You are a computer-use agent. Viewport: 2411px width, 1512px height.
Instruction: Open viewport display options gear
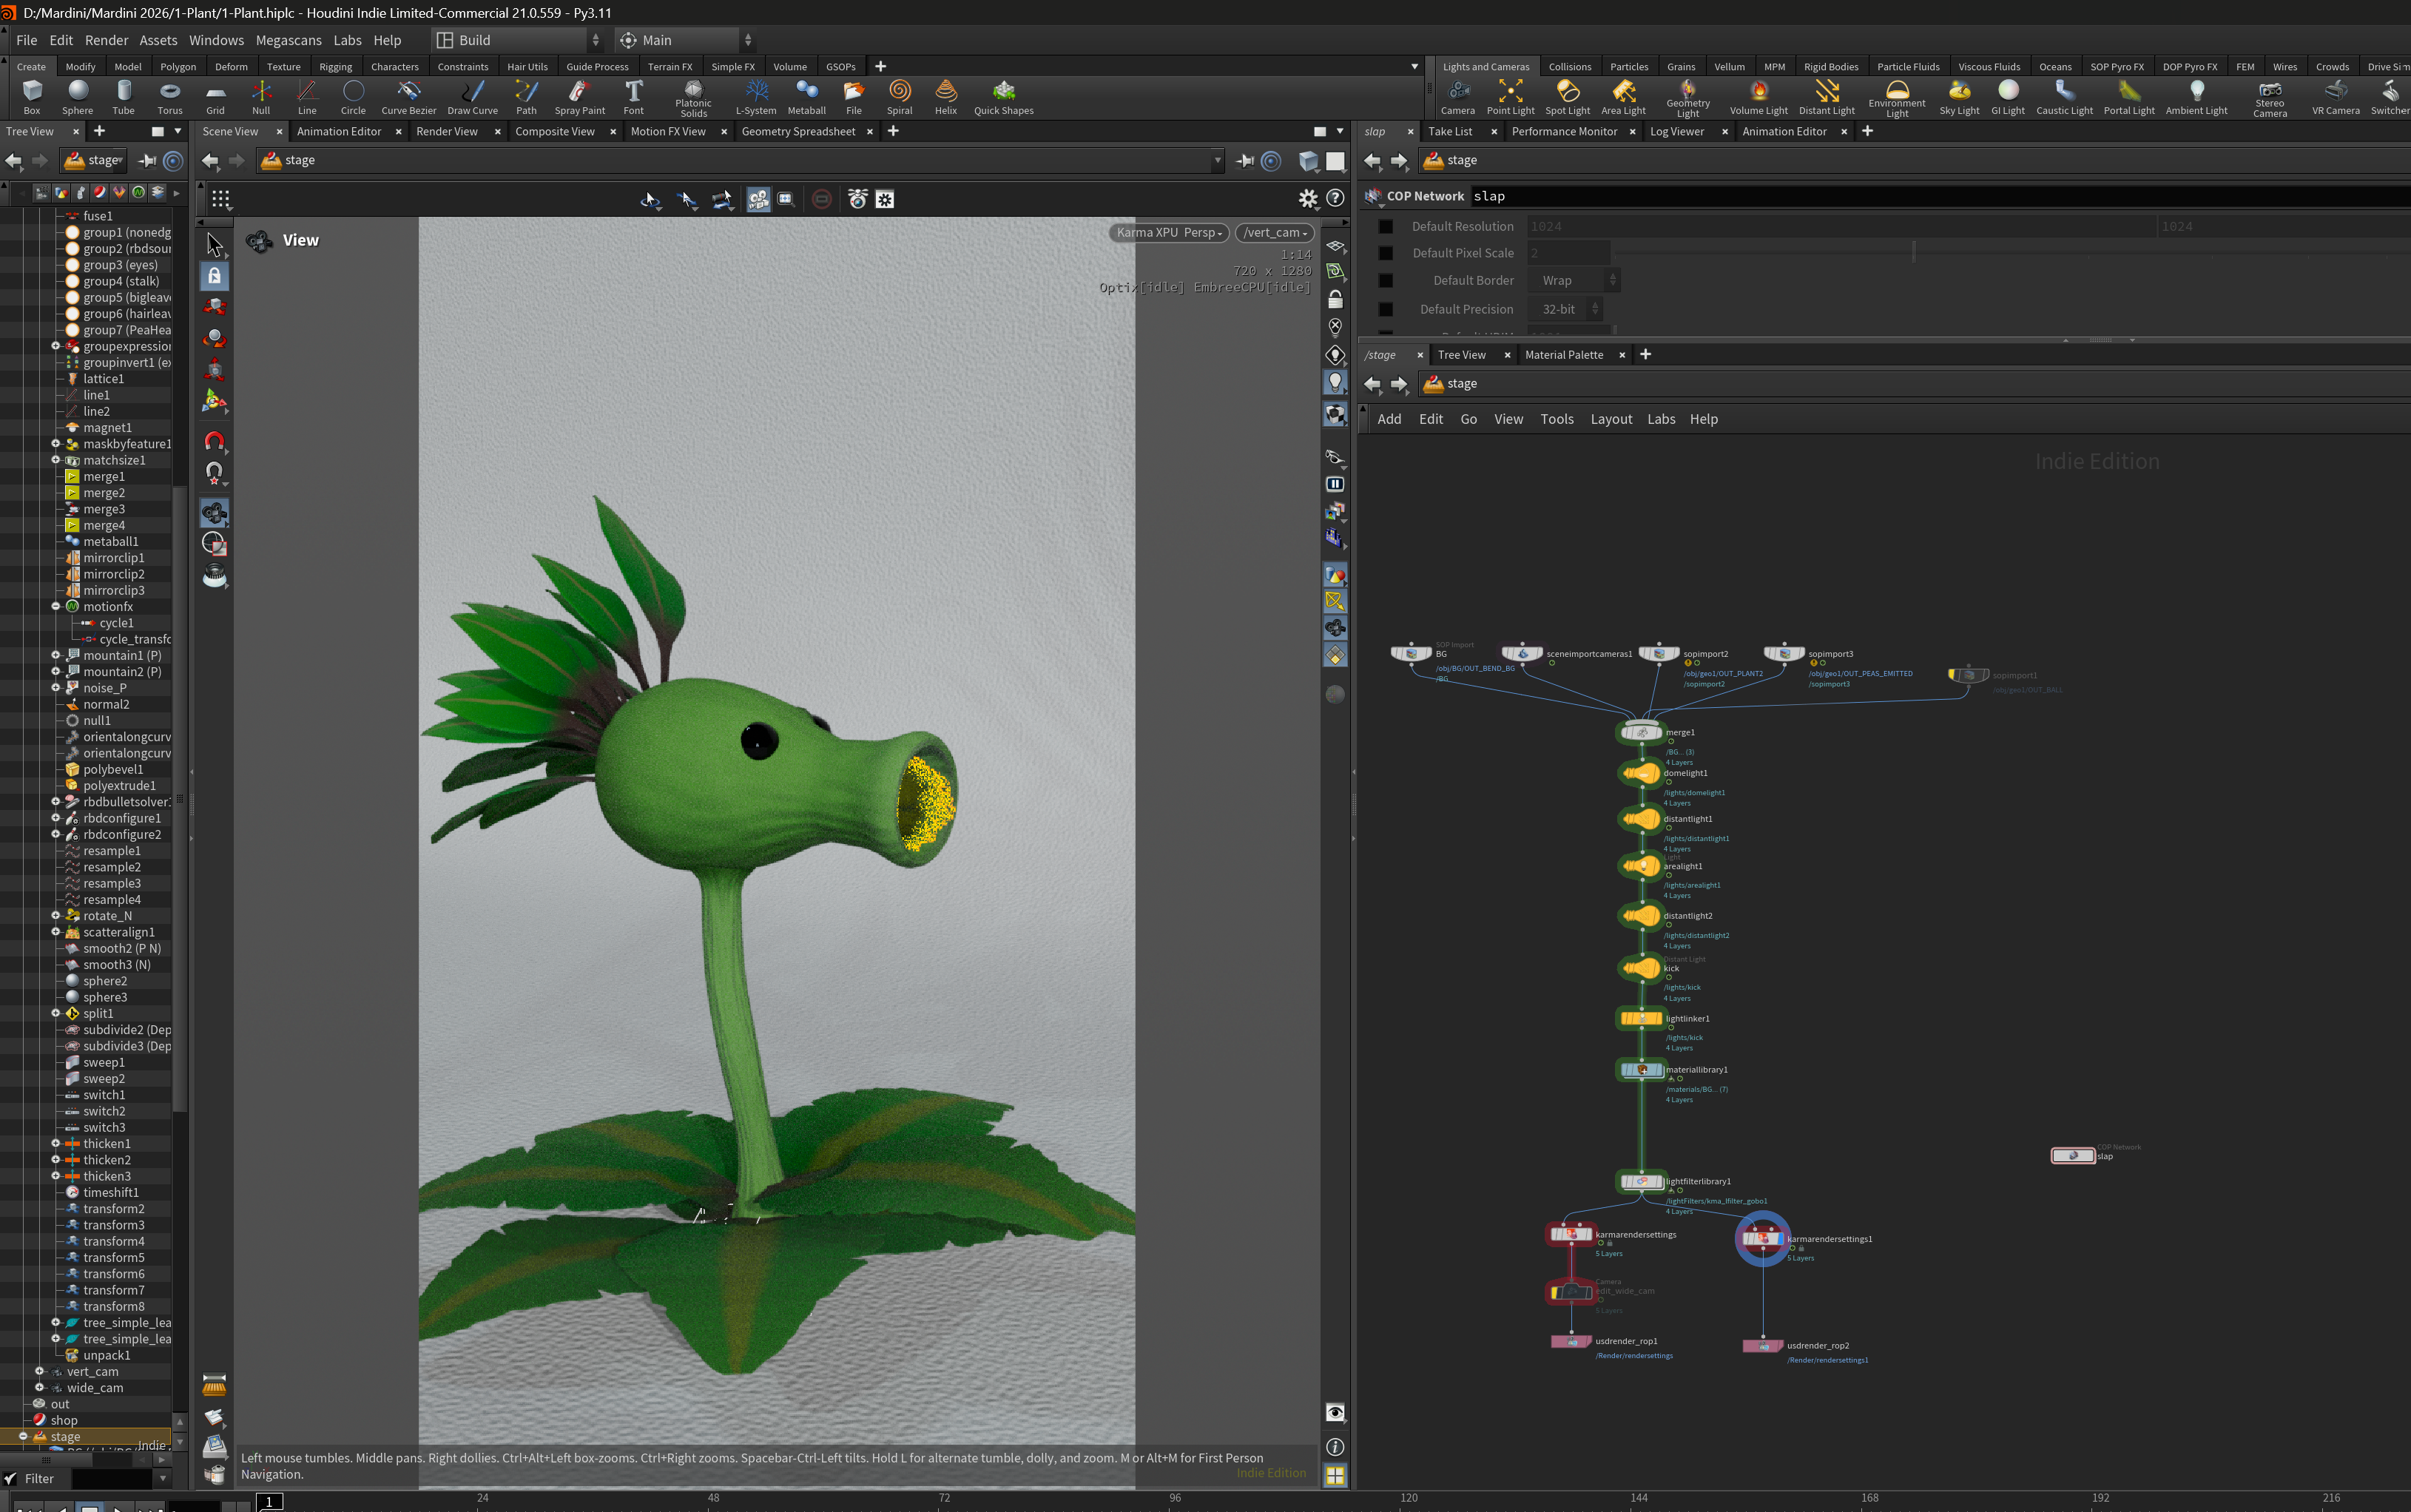pos(1307,198)
